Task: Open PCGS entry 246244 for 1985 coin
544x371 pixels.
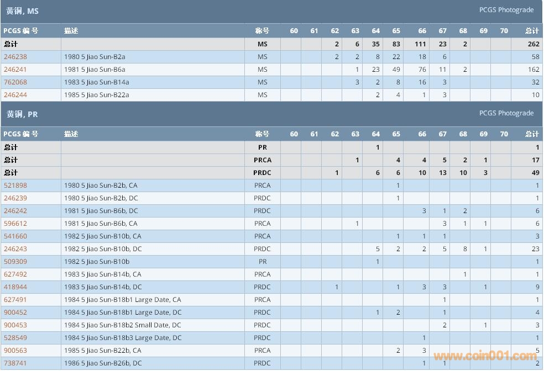Action: (15, 95)
